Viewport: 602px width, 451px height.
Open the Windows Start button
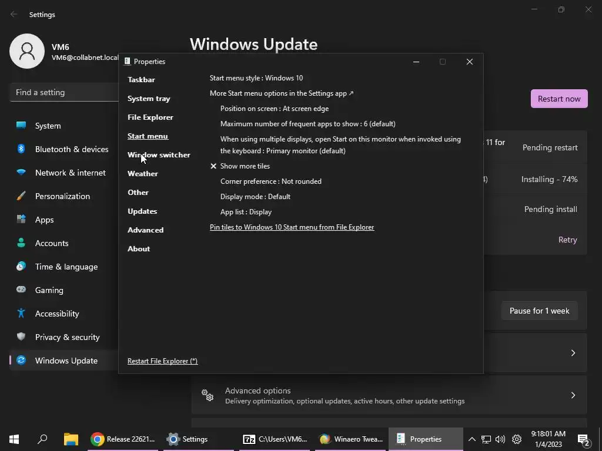click(14, 439)
